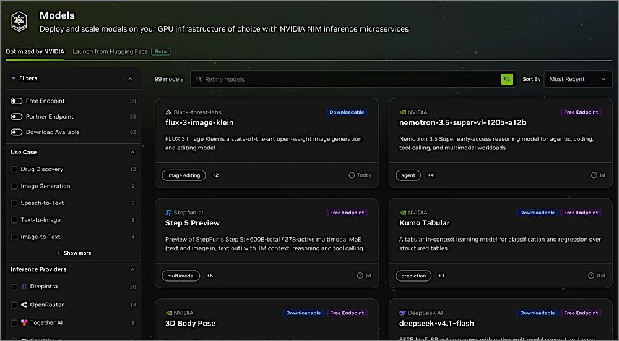This screenshot has width=619, height=341.
Task: Open the nemotron-3.5-super-vl-120b-a12b model
Action: [462, 123]
